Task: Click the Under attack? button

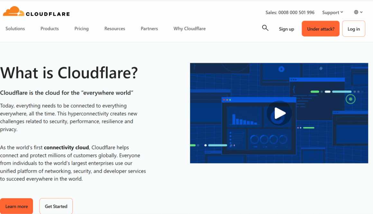Action: tap(320, 28)
